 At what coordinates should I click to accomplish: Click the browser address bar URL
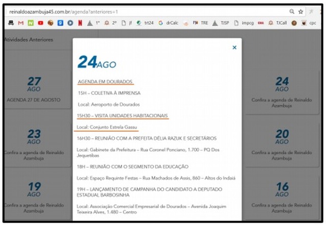63,12
